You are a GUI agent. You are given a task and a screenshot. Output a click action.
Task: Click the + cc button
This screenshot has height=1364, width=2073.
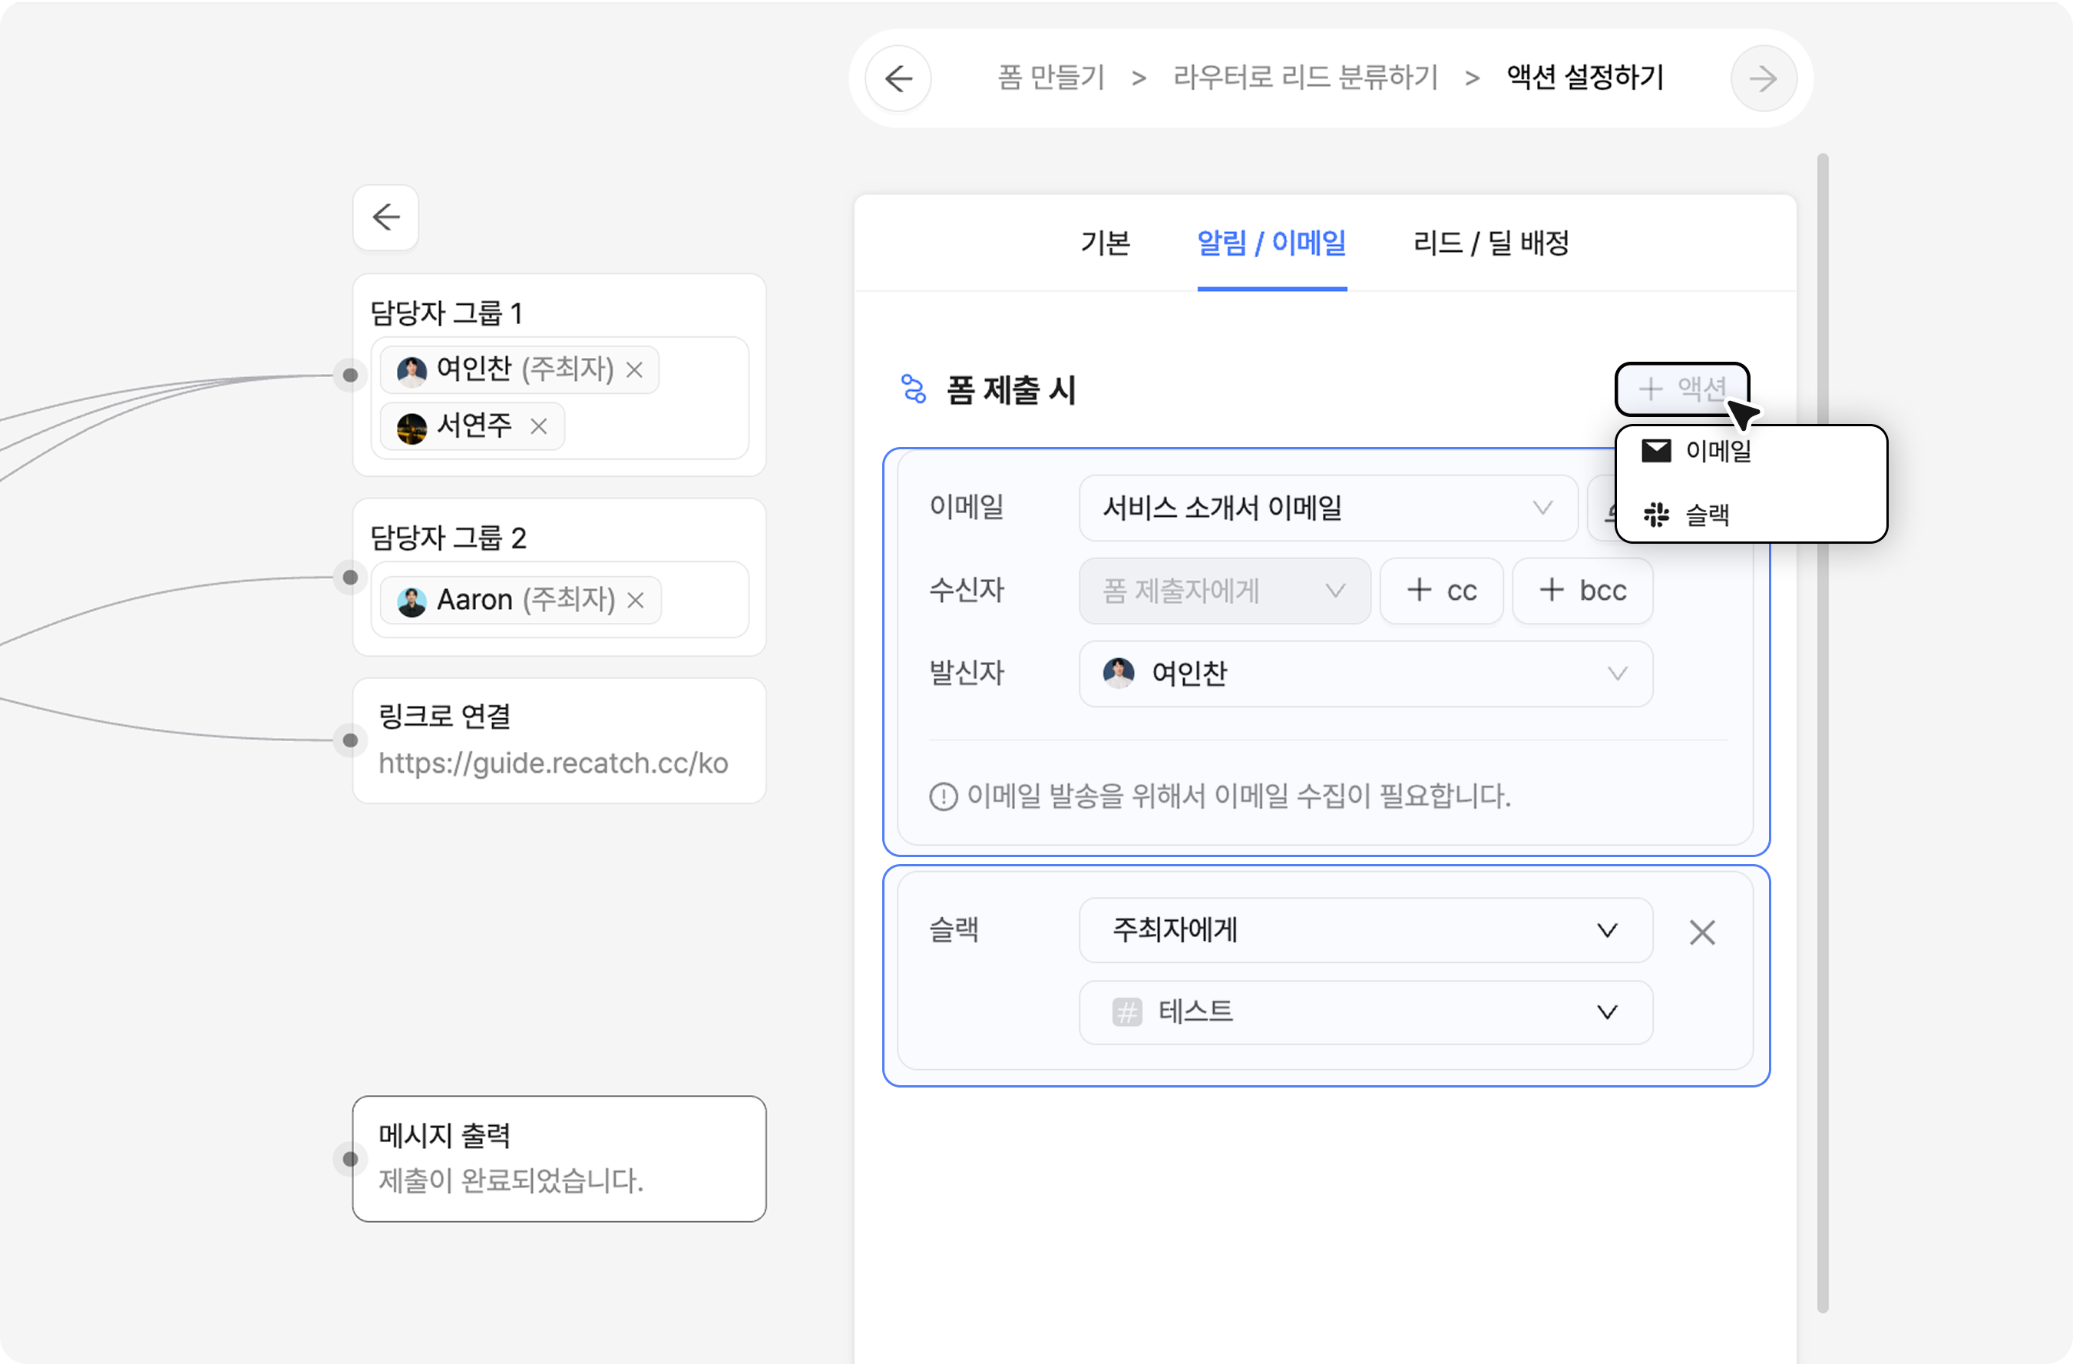[1442, 591]
